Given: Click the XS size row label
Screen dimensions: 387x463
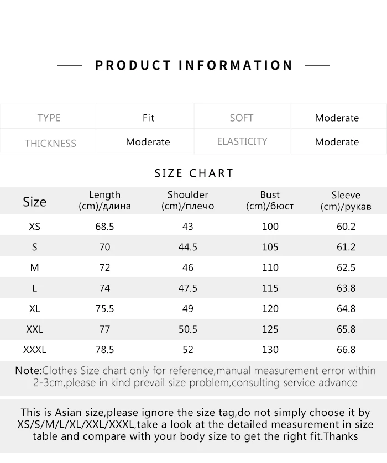Looking at the screenshot, I should point(35,227).
